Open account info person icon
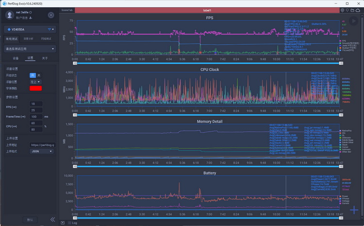 [31, 18]
